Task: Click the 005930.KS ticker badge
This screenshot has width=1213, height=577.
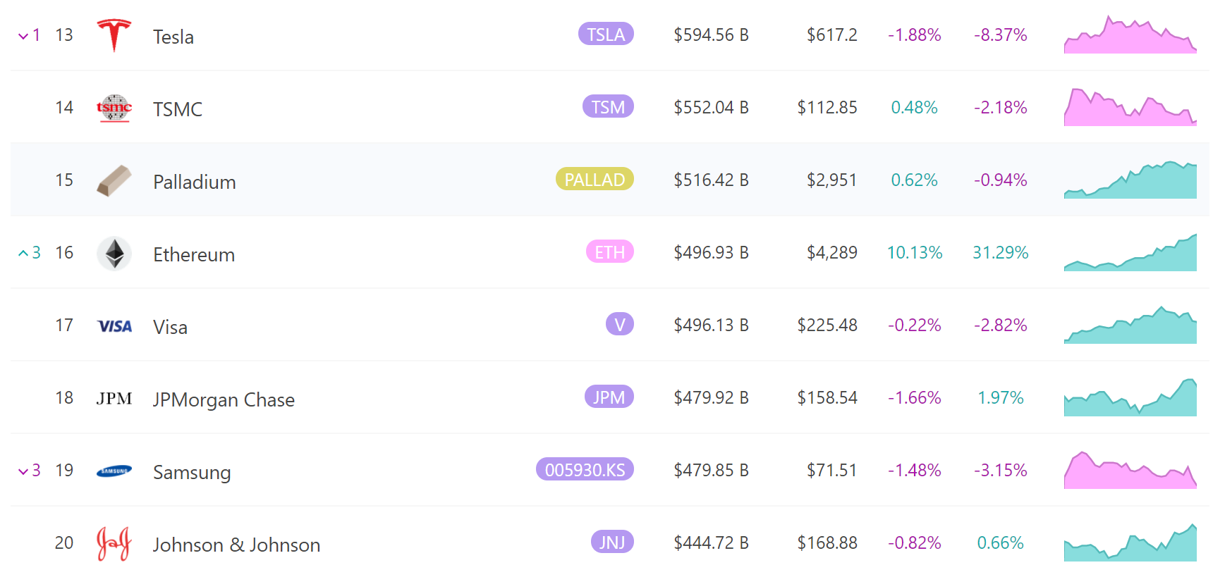Action: pos(585,470)
